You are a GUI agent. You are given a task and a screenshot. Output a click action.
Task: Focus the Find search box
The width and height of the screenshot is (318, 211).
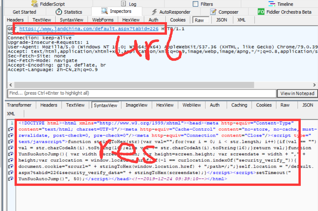click(142, 93)
